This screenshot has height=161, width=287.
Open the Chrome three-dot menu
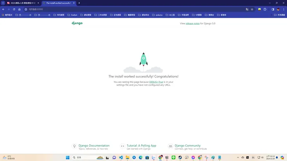[x=284, y=9]
